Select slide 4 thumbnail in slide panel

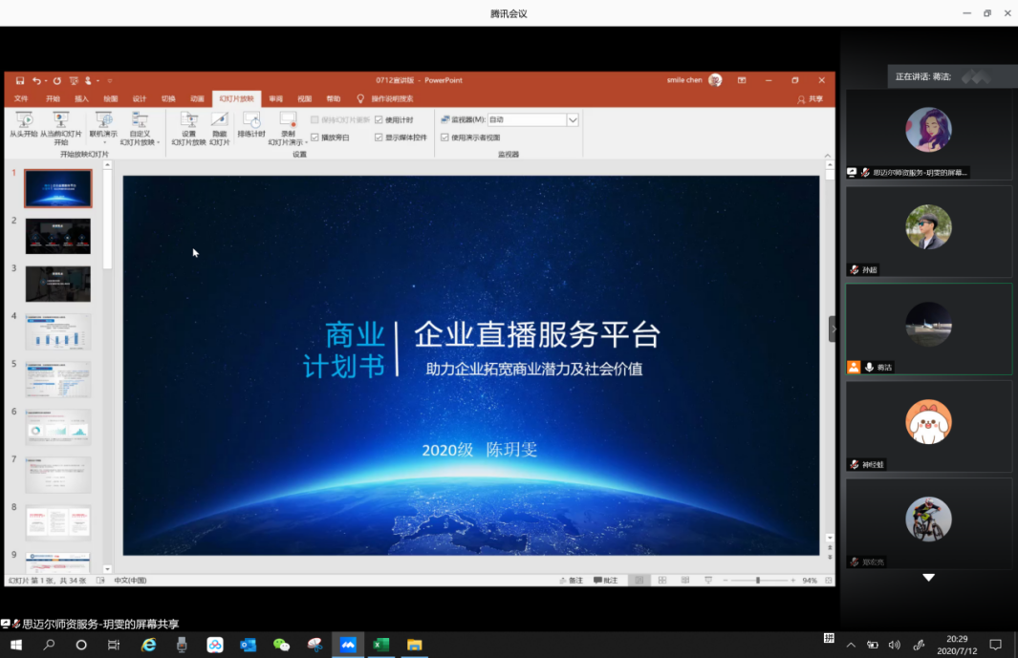(58, 331)
